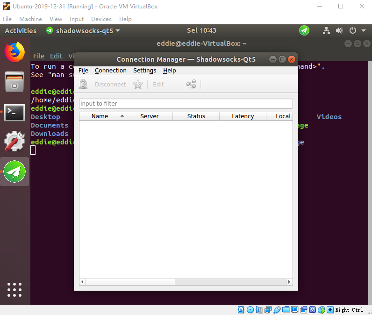
Task: Click Shadowsocks tray icon in top bar
Action: tap(304, 30)
